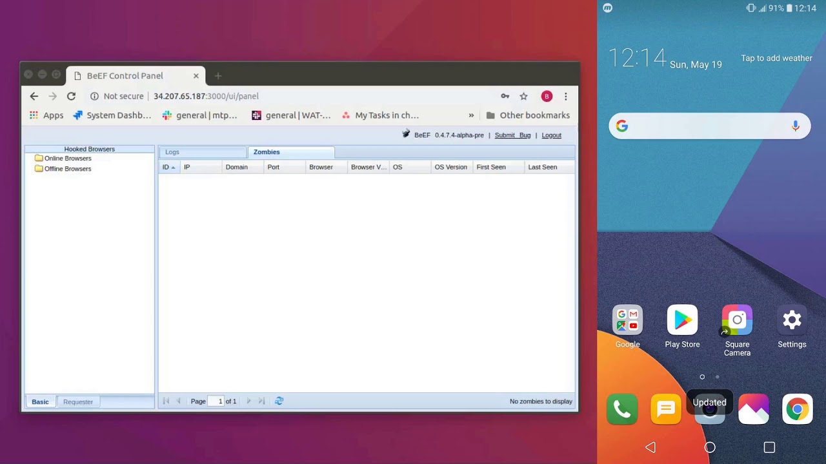Sort by the Last Seen column header
The width and height of the screenshot is (826, 464).
[549, 167]
